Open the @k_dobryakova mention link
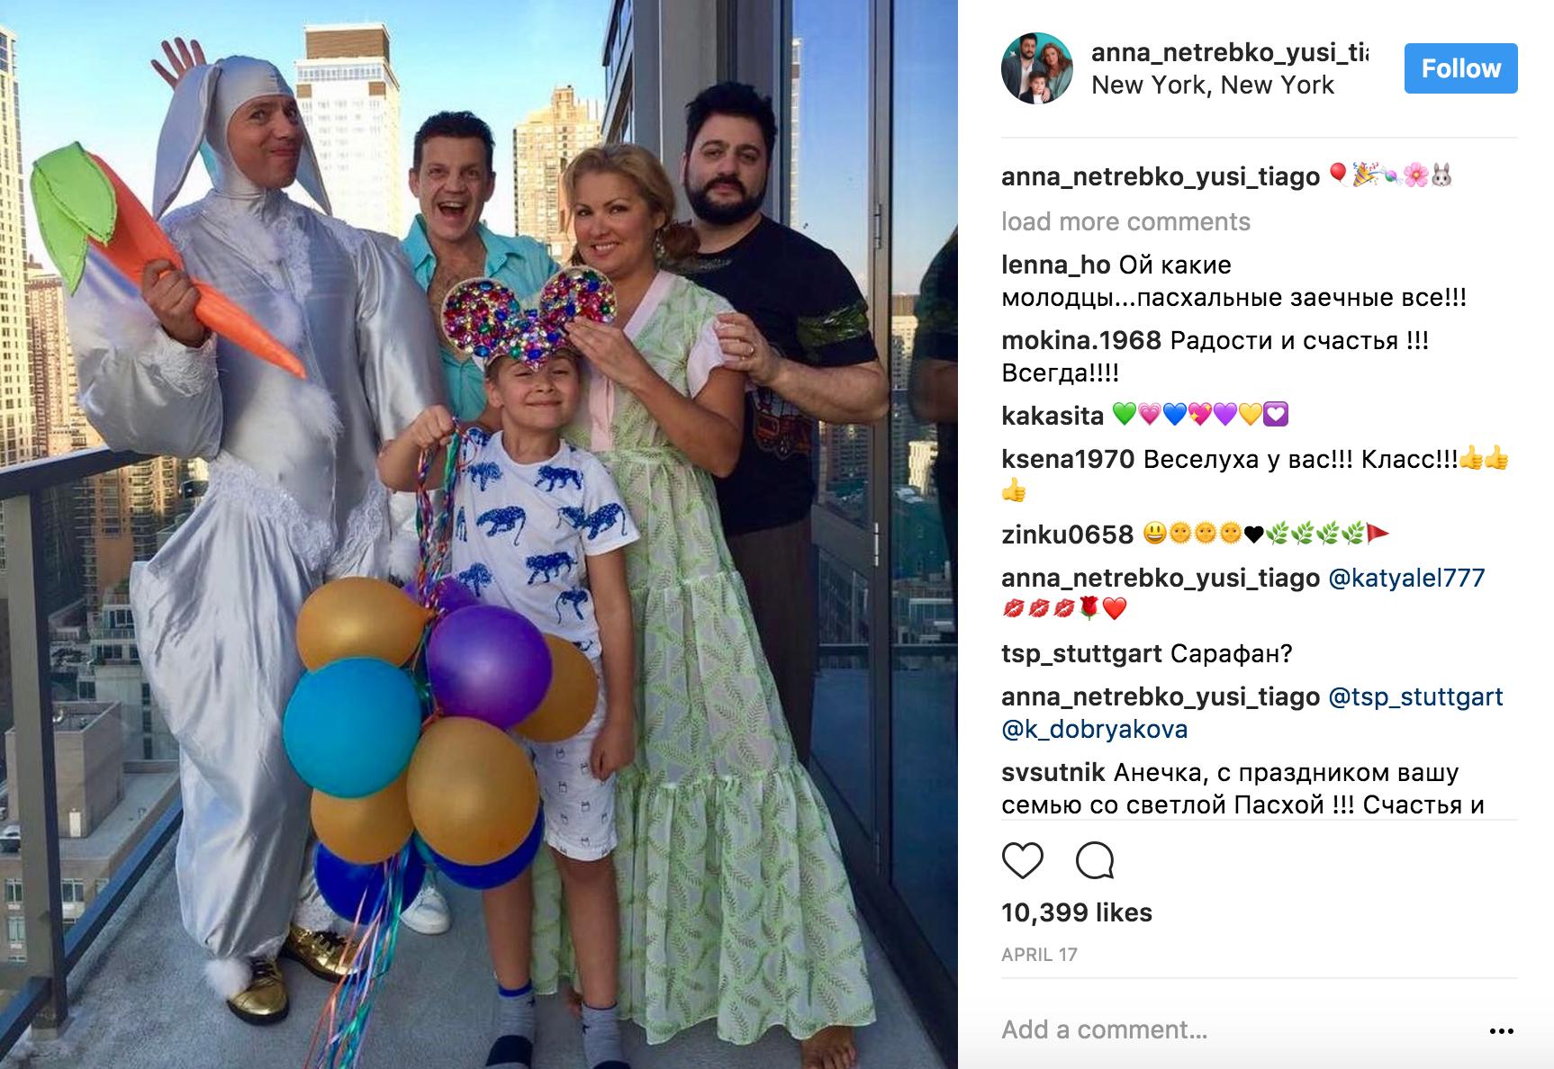1554x1069 pixels. tap(1094, 729)
